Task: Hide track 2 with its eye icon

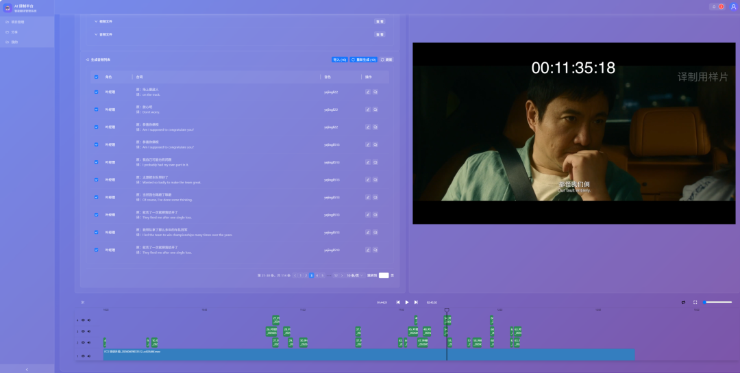Action: (83, 343)
